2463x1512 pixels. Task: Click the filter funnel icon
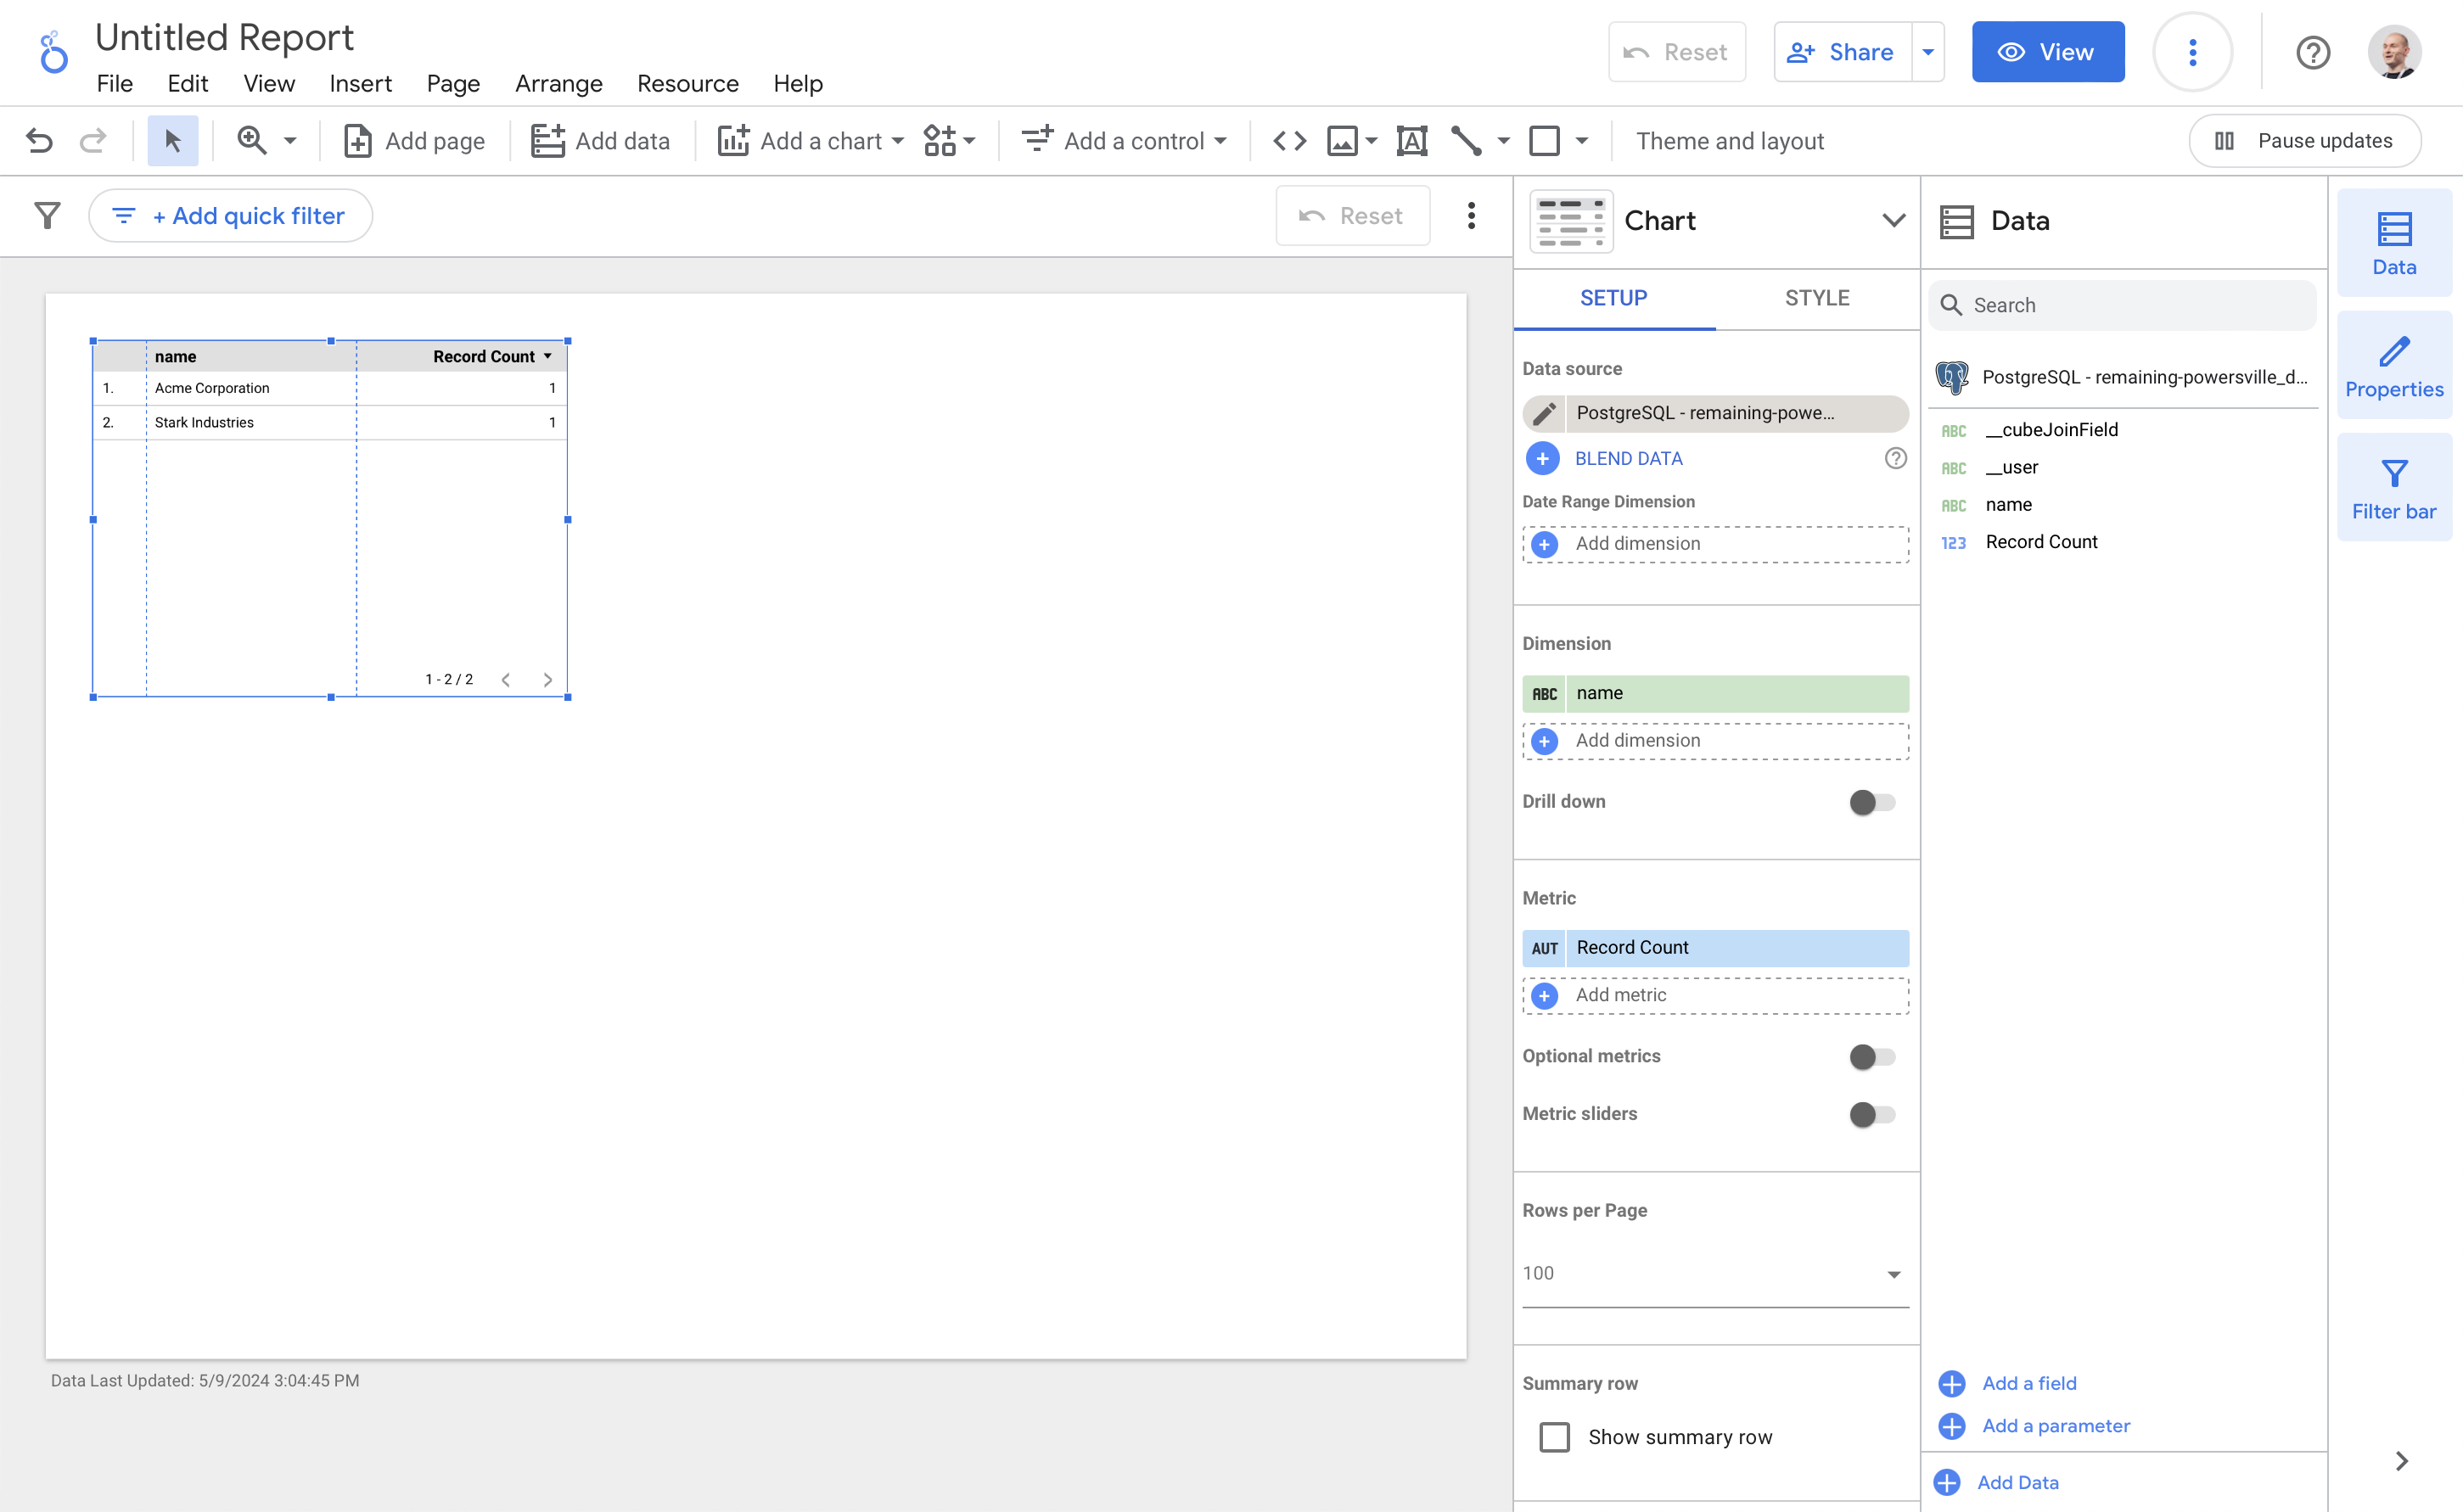(47, 216)
